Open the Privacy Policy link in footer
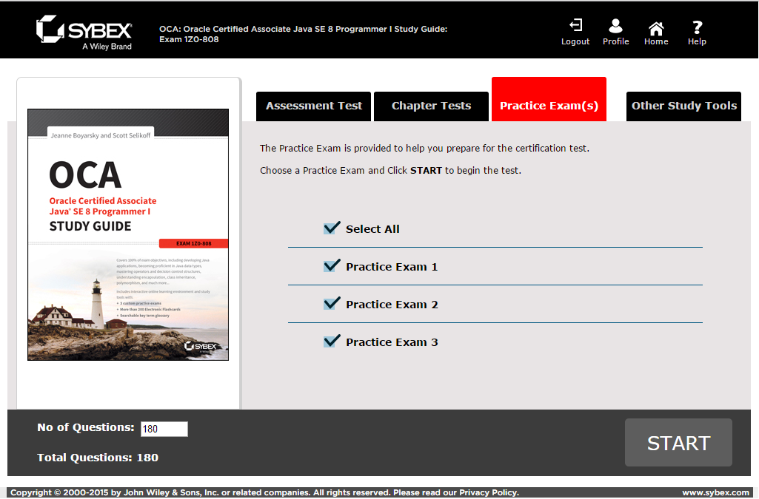This screenshot has width=759, height=499. point(489,493)
